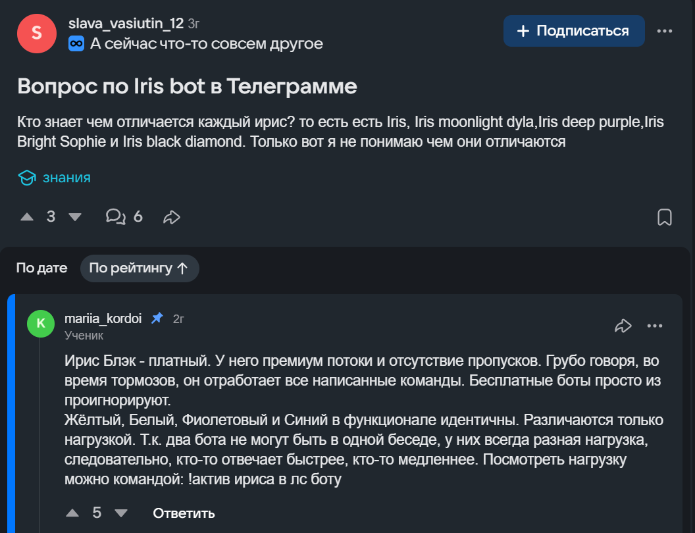Share the question via the arrow icon
695x533 pixels.
tap(172, 216)
